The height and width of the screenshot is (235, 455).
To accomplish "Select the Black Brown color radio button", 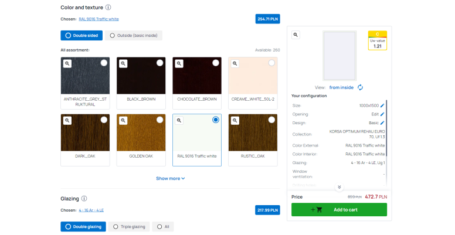I will coord(159,63).
